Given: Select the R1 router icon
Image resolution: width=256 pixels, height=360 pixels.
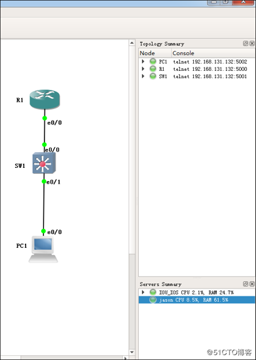Looking at the screenshot, I should click(x=45, y=99).
